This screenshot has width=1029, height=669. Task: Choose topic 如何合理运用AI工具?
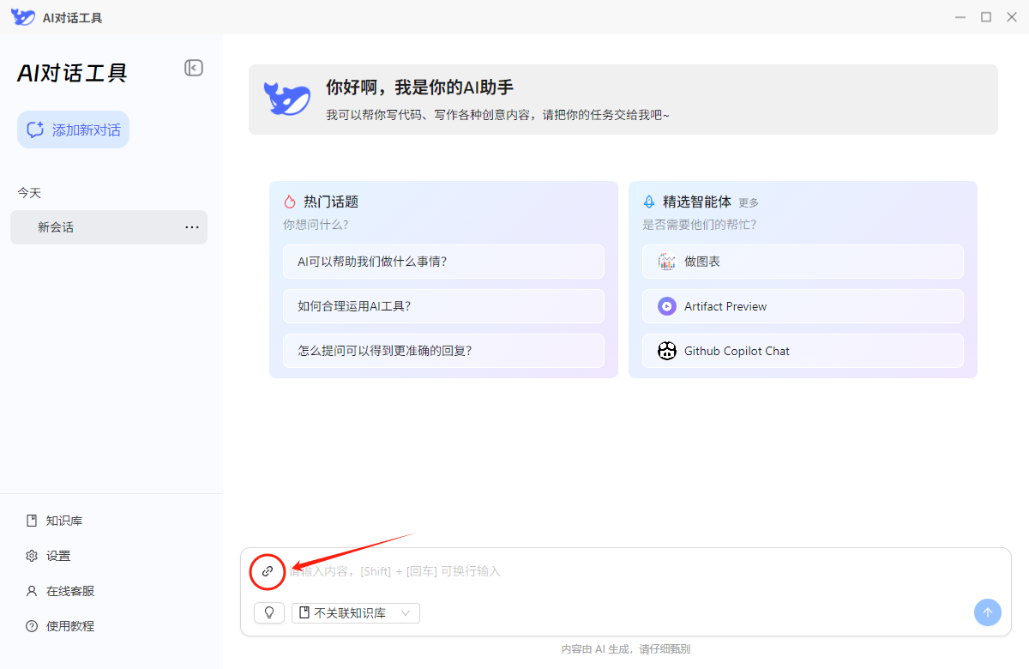443,306
